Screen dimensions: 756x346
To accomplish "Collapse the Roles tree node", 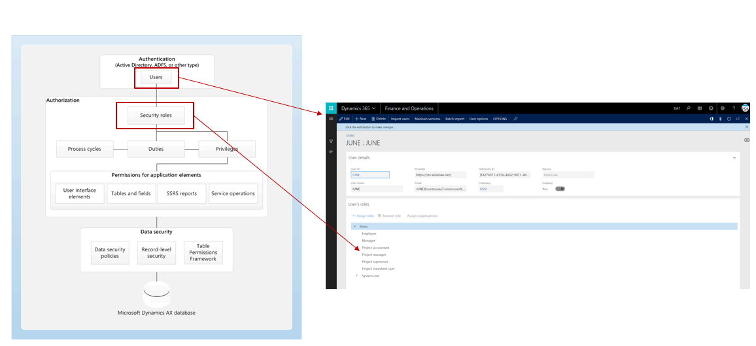I will (355, 226).
